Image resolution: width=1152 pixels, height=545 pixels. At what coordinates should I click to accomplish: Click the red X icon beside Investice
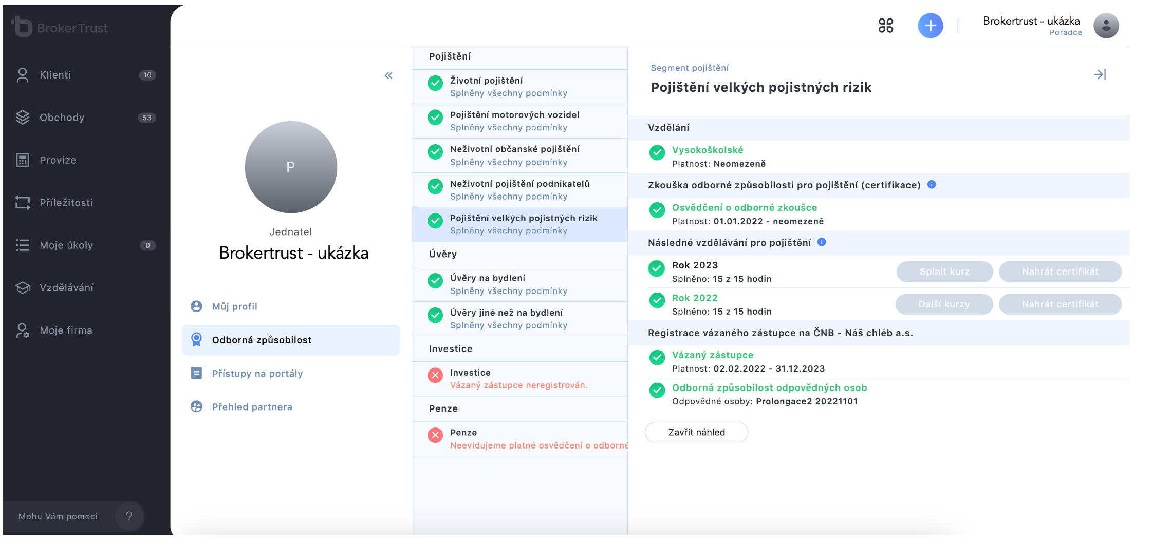click(435, 375)
